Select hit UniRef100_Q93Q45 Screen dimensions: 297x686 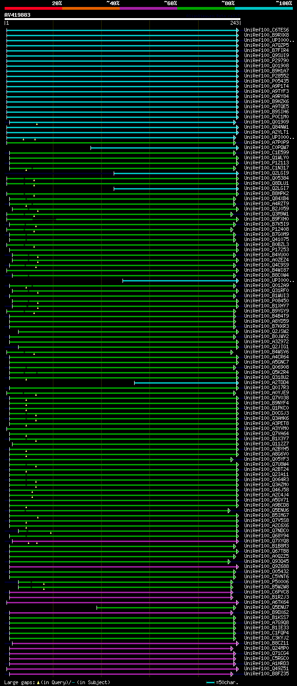[266, 561]
